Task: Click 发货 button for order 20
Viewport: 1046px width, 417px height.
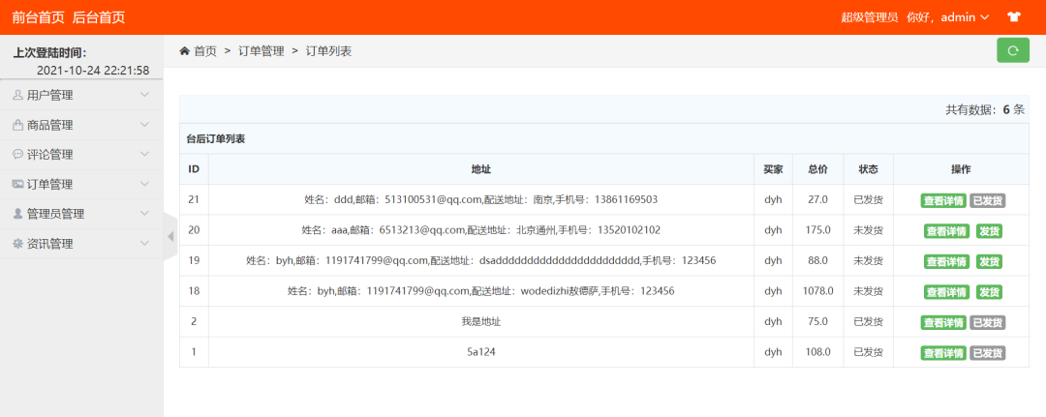Action: tap(989, 231)
